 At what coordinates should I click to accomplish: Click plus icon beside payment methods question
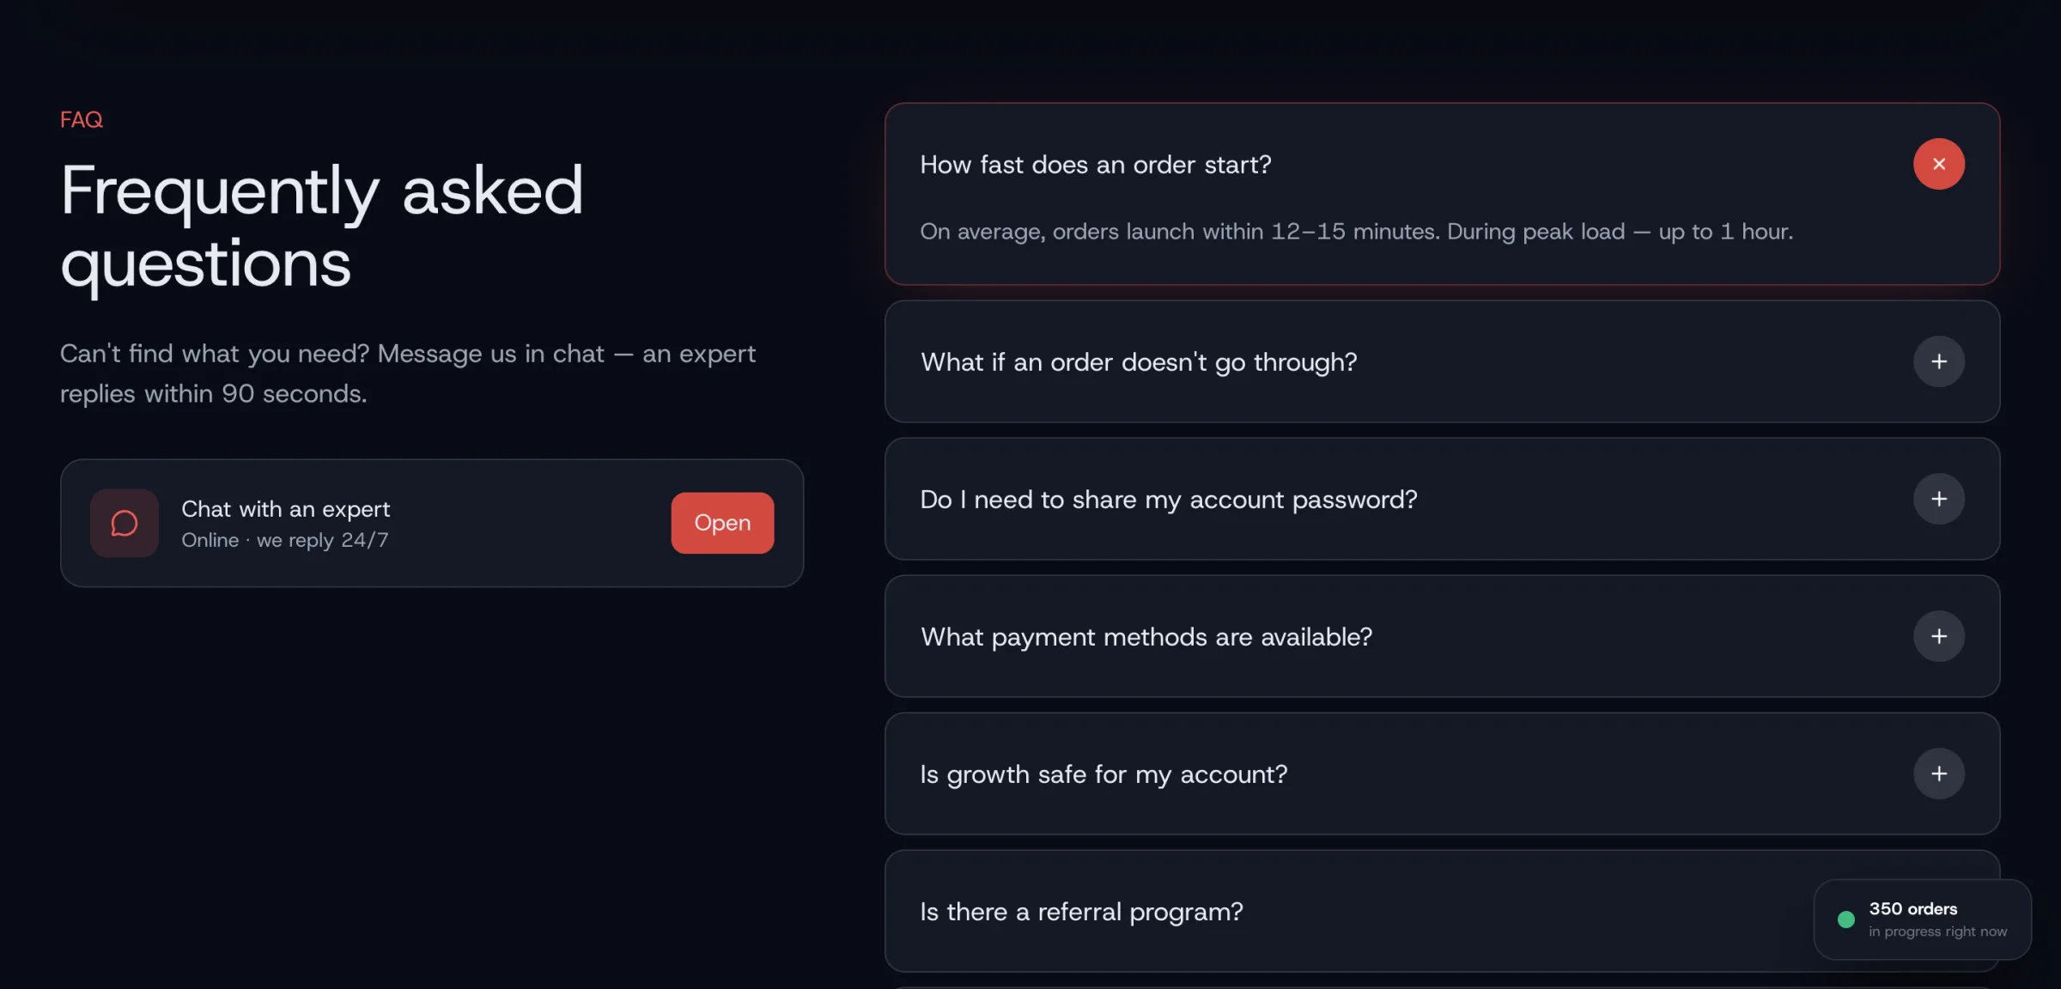click(x=1938, y=636)
